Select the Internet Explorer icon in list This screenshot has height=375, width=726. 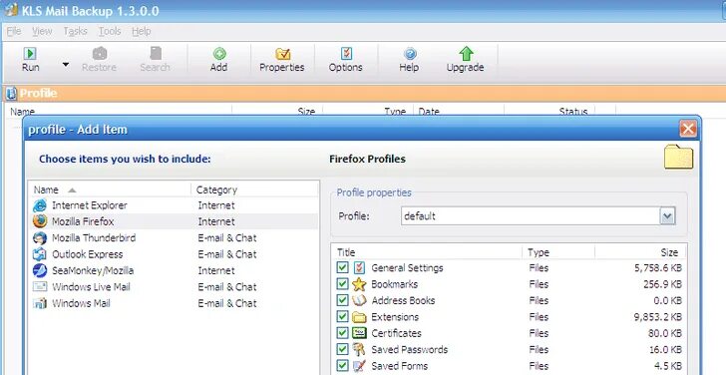point(40,205)
